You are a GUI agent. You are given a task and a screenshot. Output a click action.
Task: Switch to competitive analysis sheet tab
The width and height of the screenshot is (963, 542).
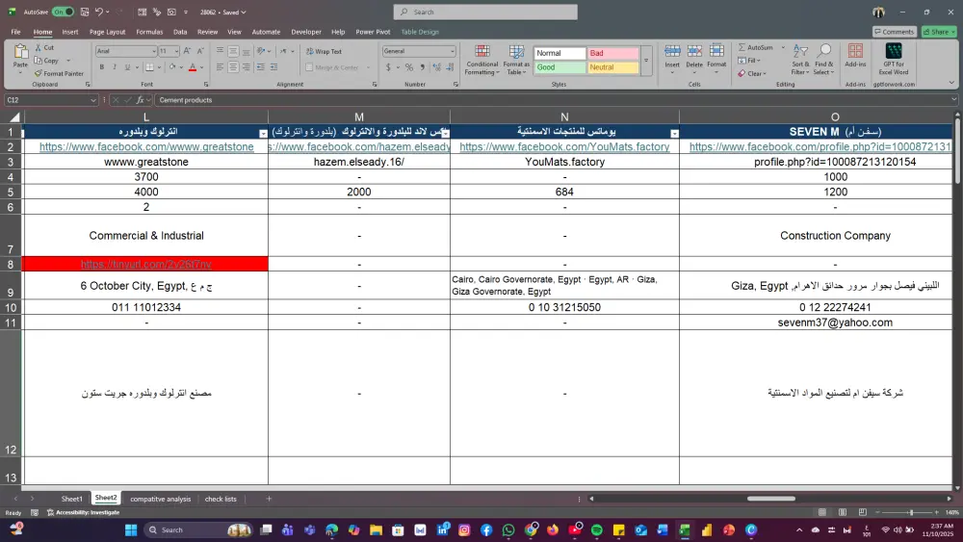(160, 499)
